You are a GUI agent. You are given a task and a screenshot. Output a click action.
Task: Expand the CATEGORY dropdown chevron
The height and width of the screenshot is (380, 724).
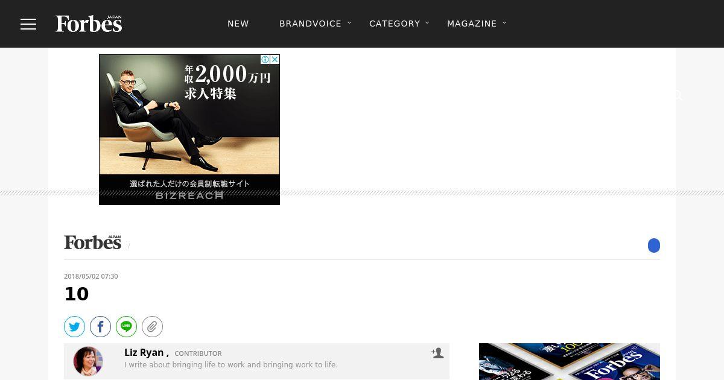pyautogui.click(x=427, y=23)
